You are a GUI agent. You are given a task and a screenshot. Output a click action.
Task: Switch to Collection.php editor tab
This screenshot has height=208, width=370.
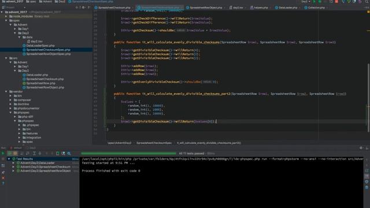pyautogui.click(x=316, y=8)
